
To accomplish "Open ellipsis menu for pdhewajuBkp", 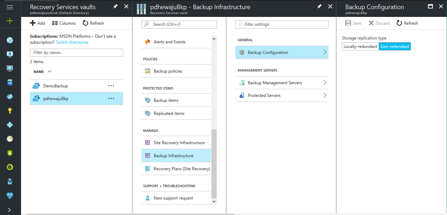I will tap(111, 99).
